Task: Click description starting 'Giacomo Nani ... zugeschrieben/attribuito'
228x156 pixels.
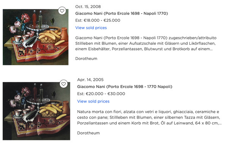Action: pyautogui.click(x=146, y=43)
